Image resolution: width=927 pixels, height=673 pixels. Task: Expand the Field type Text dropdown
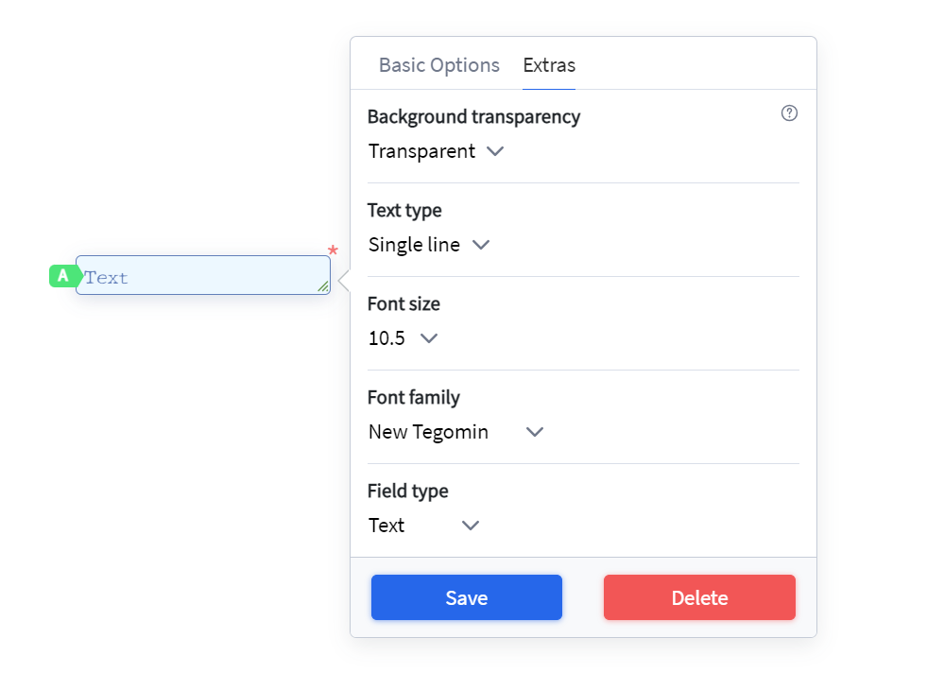(x=424, y=526)
